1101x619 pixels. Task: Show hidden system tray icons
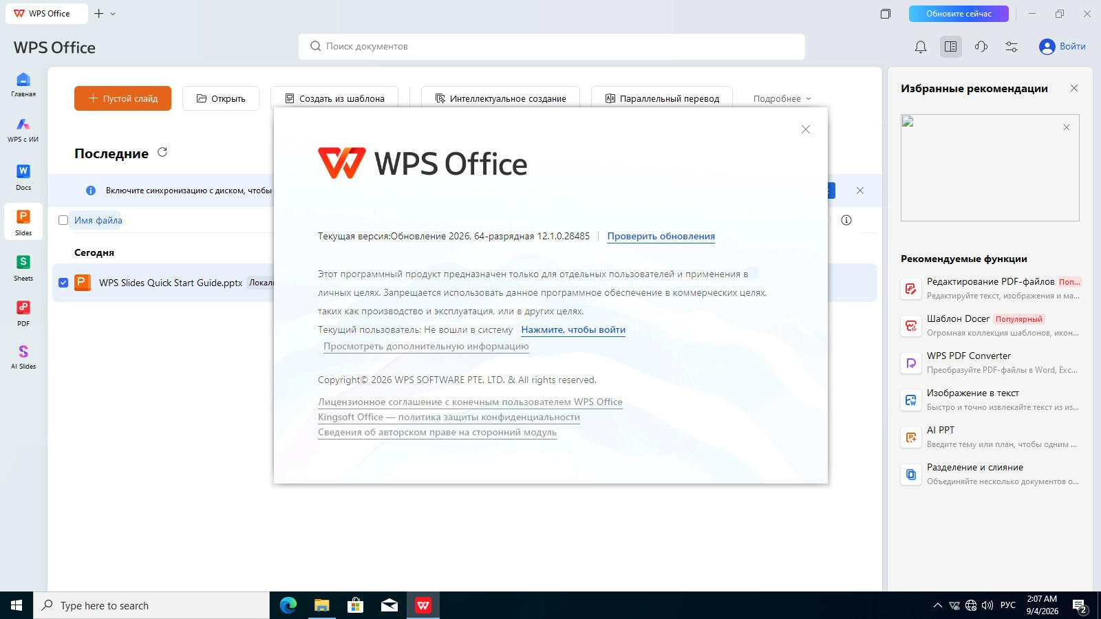point(937,605)
